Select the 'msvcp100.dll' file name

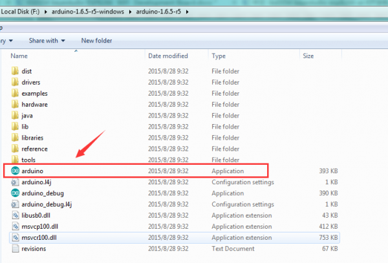coord(39,226)
